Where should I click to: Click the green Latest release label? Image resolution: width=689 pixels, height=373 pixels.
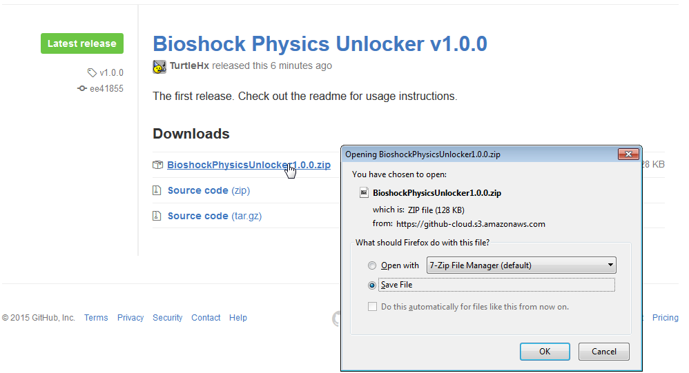(82, 43)
